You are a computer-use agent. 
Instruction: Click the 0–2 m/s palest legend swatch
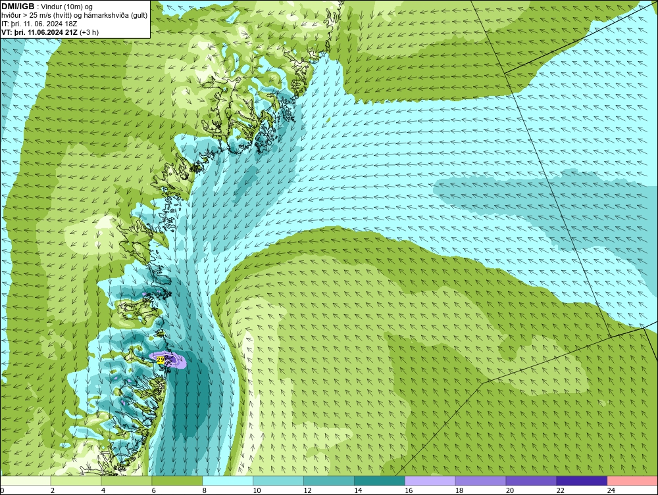click(x=26, y=481)
